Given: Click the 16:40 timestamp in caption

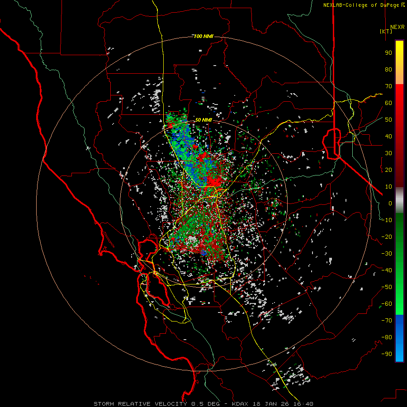Looking at the screenshot, I should [x=304, y=404].
